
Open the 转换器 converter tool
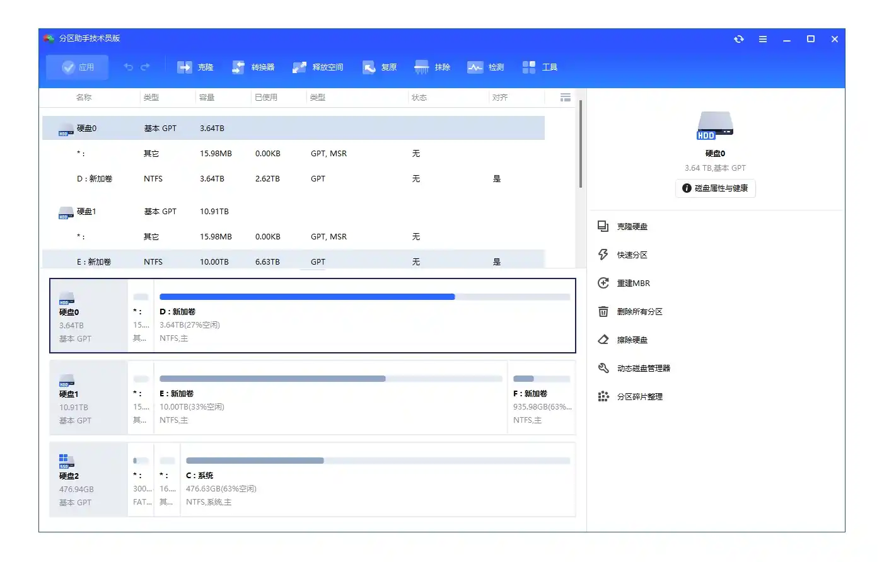pyautogui.click(x=253, y=67)
